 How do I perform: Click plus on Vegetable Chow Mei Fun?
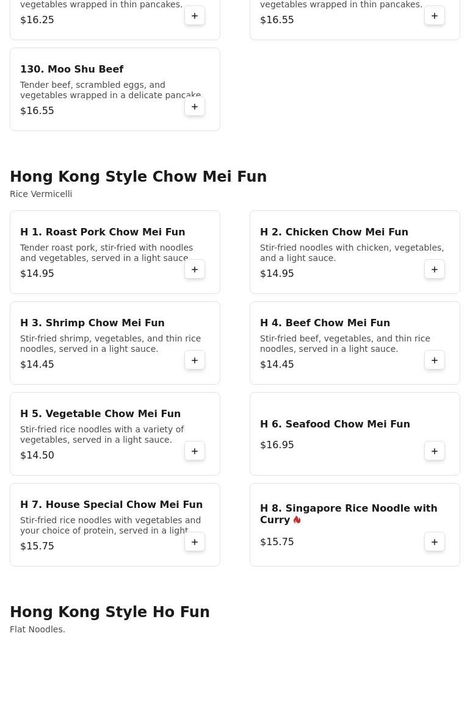tap(195, 451)
